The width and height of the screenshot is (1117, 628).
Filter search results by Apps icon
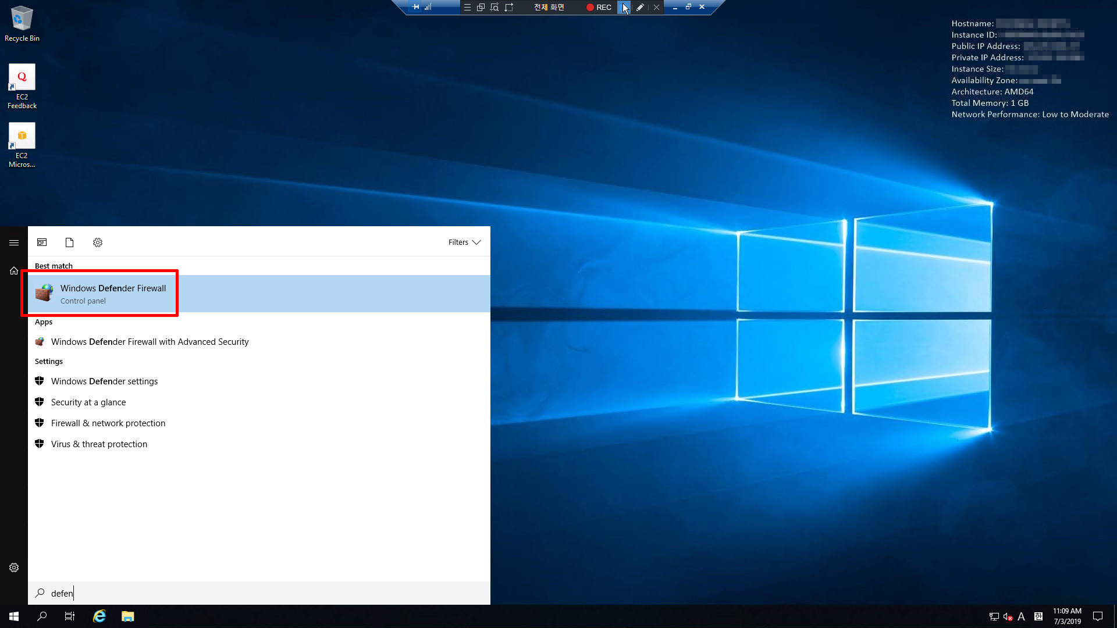click(42, 242)
